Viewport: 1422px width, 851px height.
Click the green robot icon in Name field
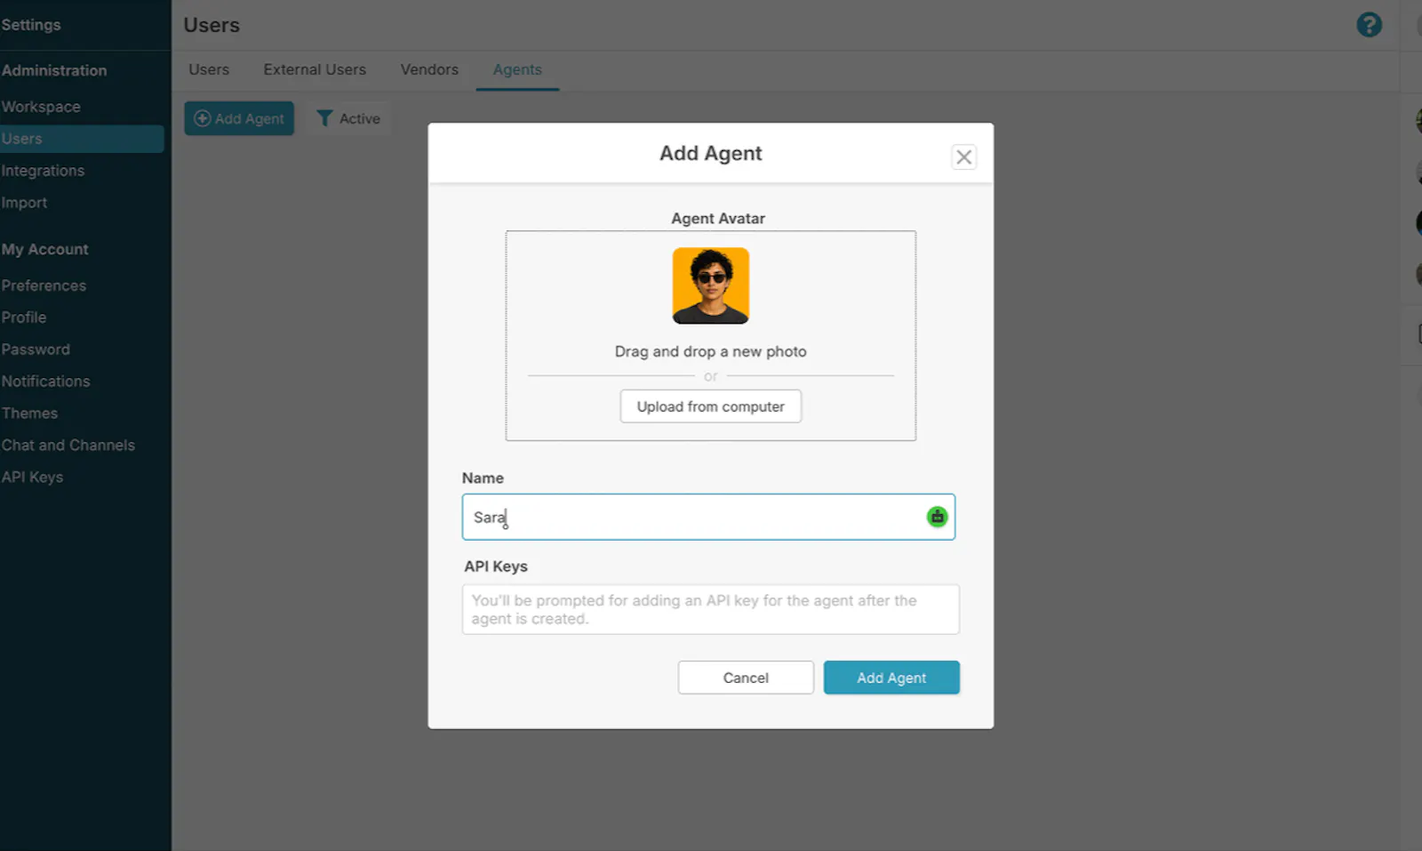coord(937,517)
